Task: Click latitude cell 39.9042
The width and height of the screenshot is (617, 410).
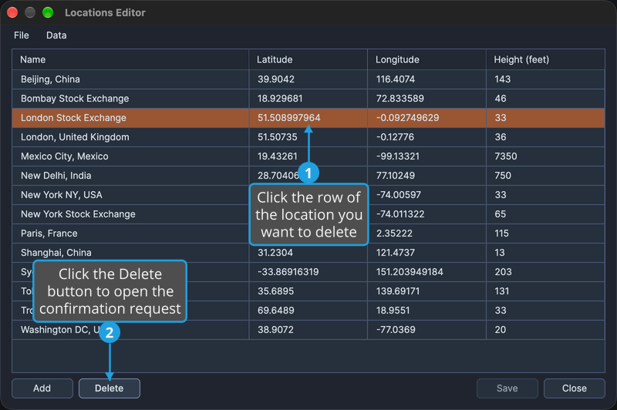Action: pos(308,79)
